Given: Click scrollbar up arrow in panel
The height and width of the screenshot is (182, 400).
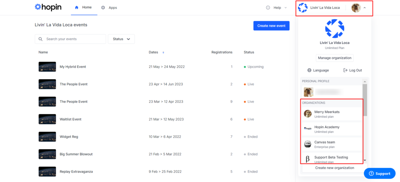Looking at the screenshot, I should (x=365, y=82).
